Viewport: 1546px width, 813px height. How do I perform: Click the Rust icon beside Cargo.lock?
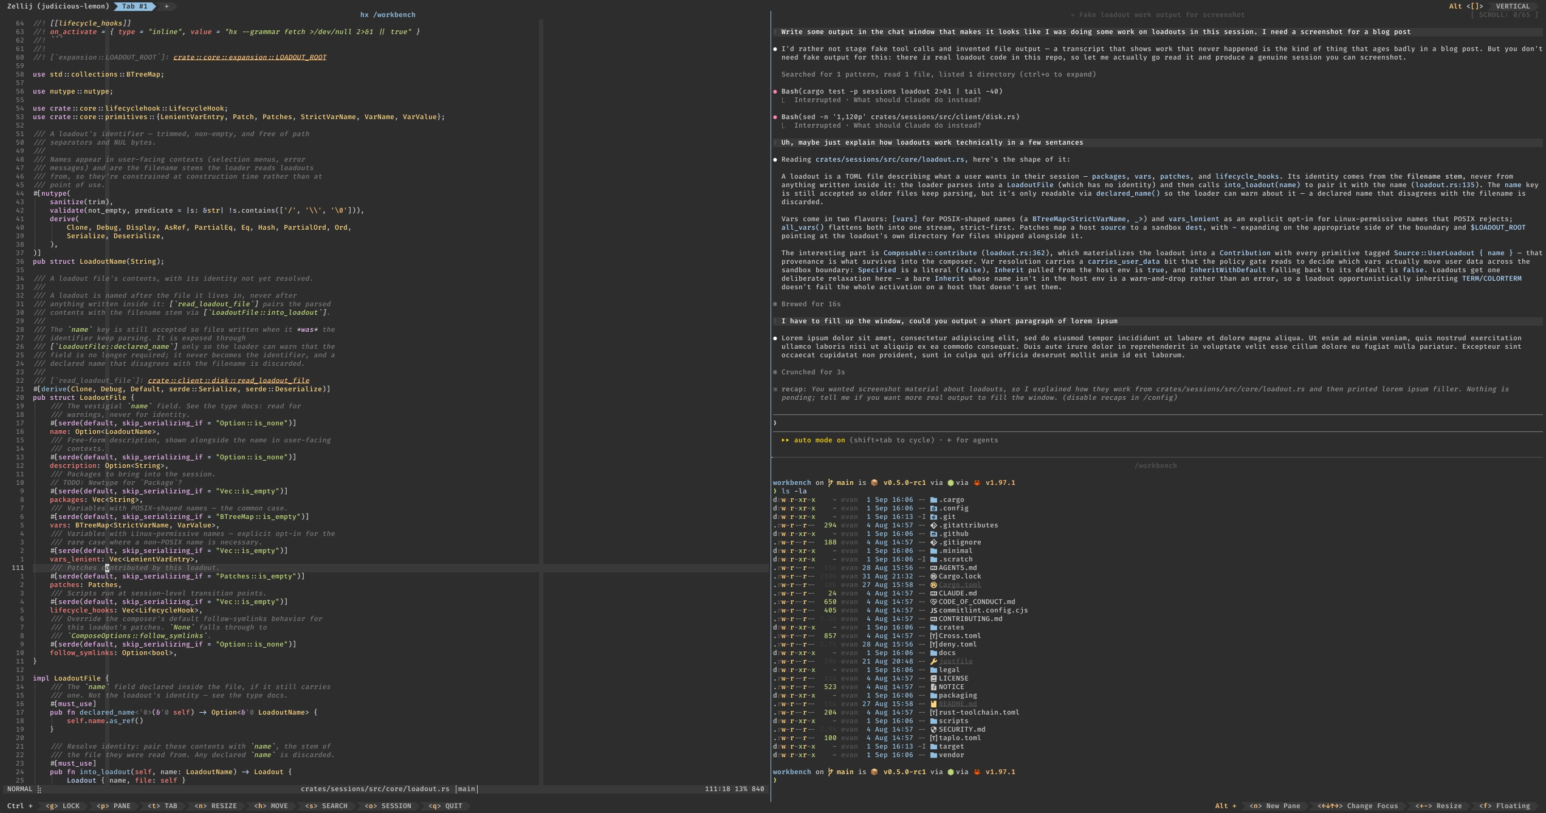point(933,577)
